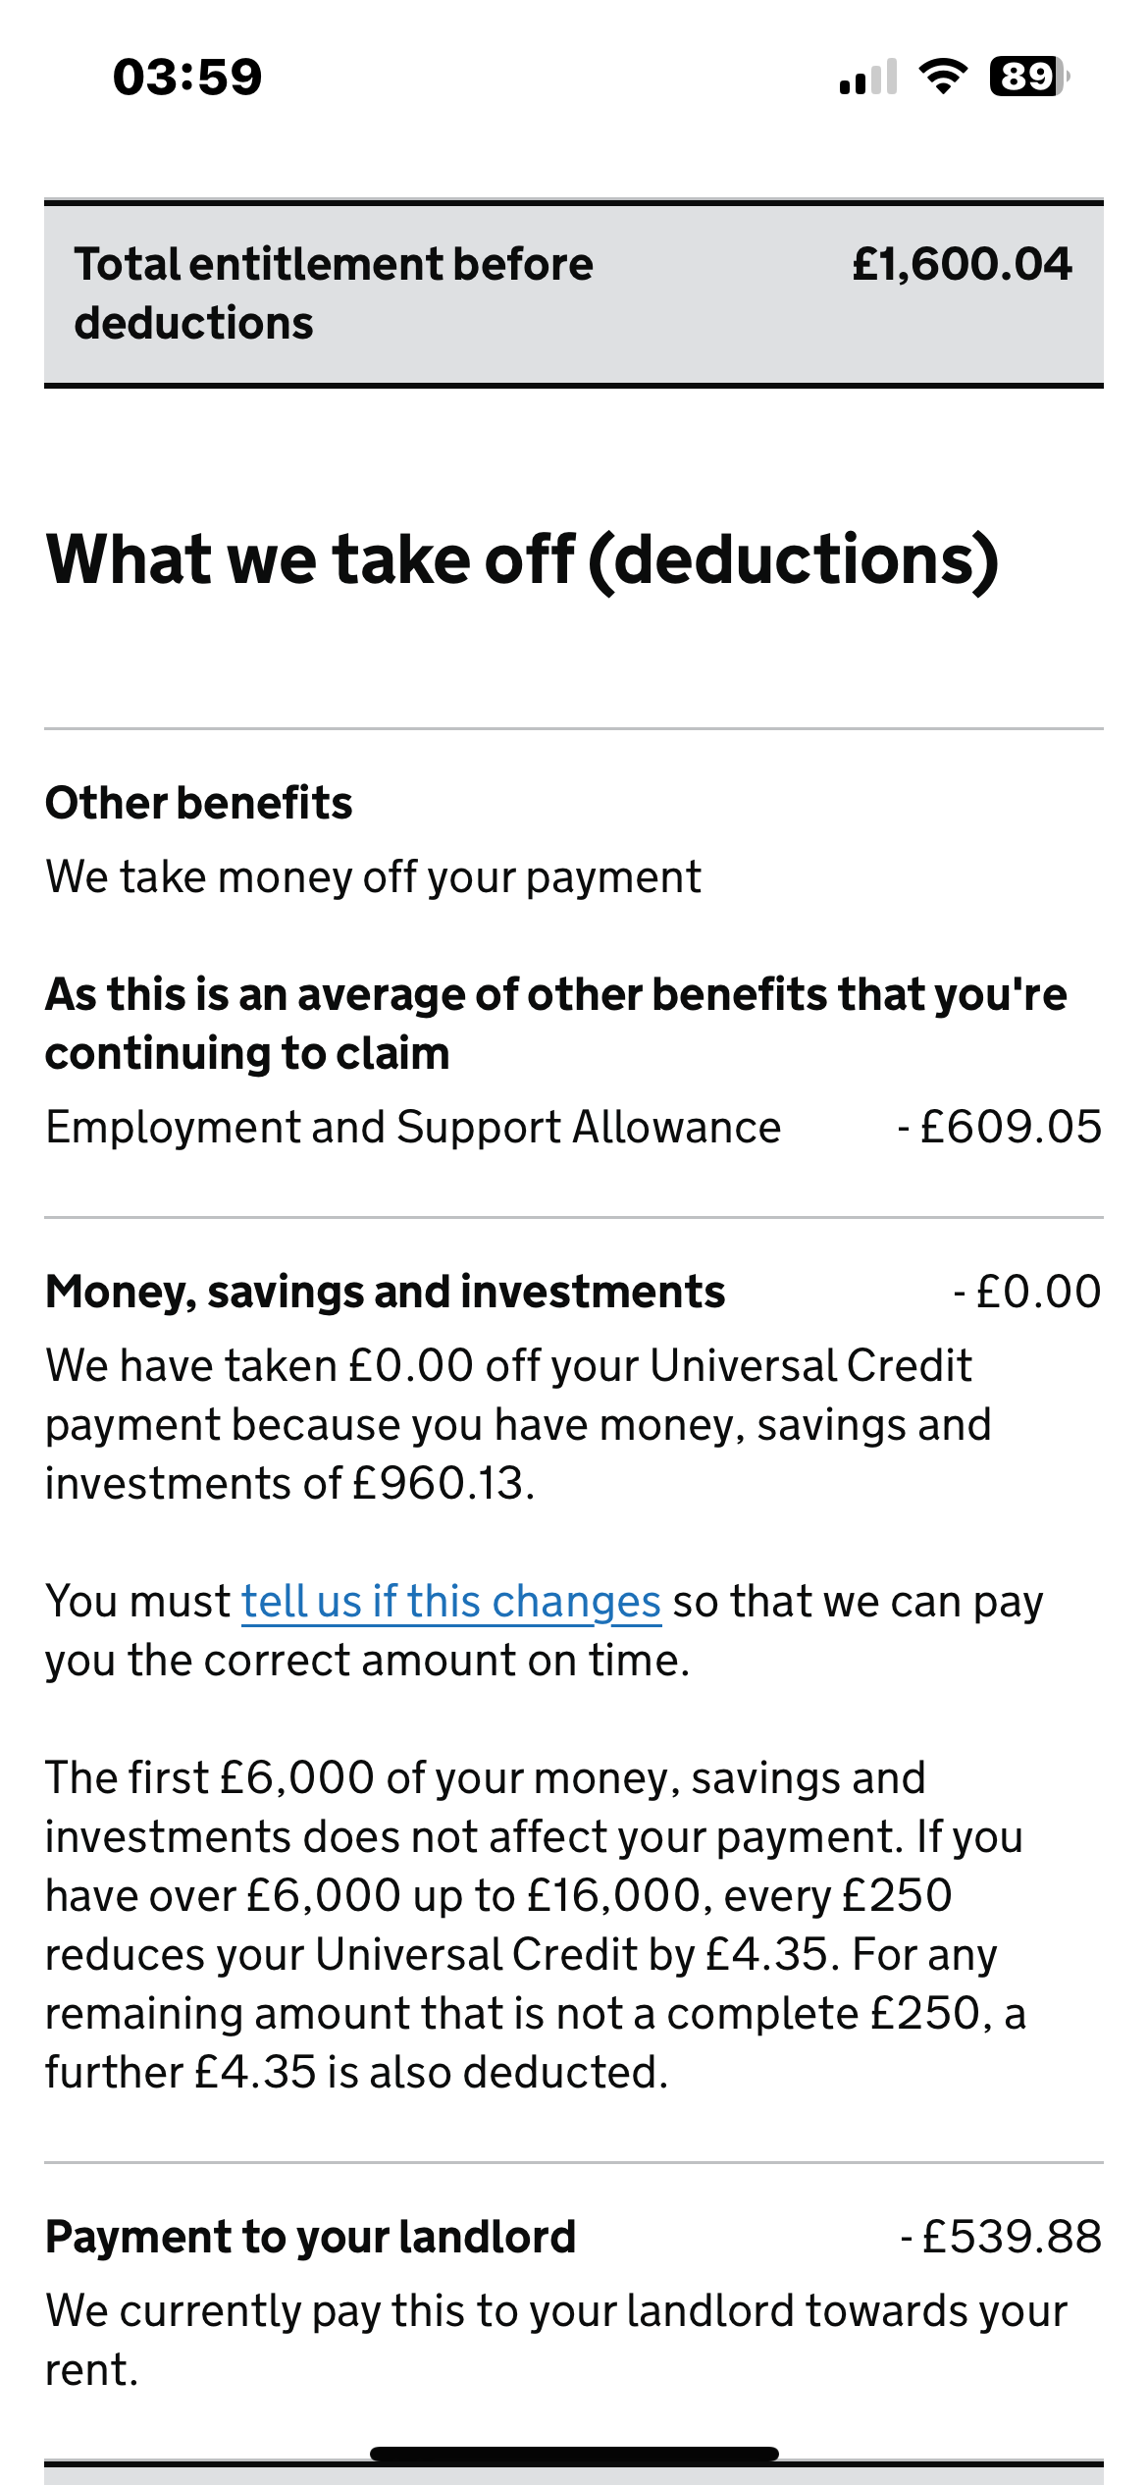Tap the 'average of other benefits' bold note

point(555,1024)
